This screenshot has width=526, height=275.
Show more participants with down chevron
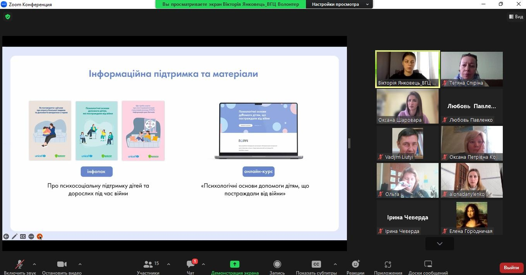439,244
